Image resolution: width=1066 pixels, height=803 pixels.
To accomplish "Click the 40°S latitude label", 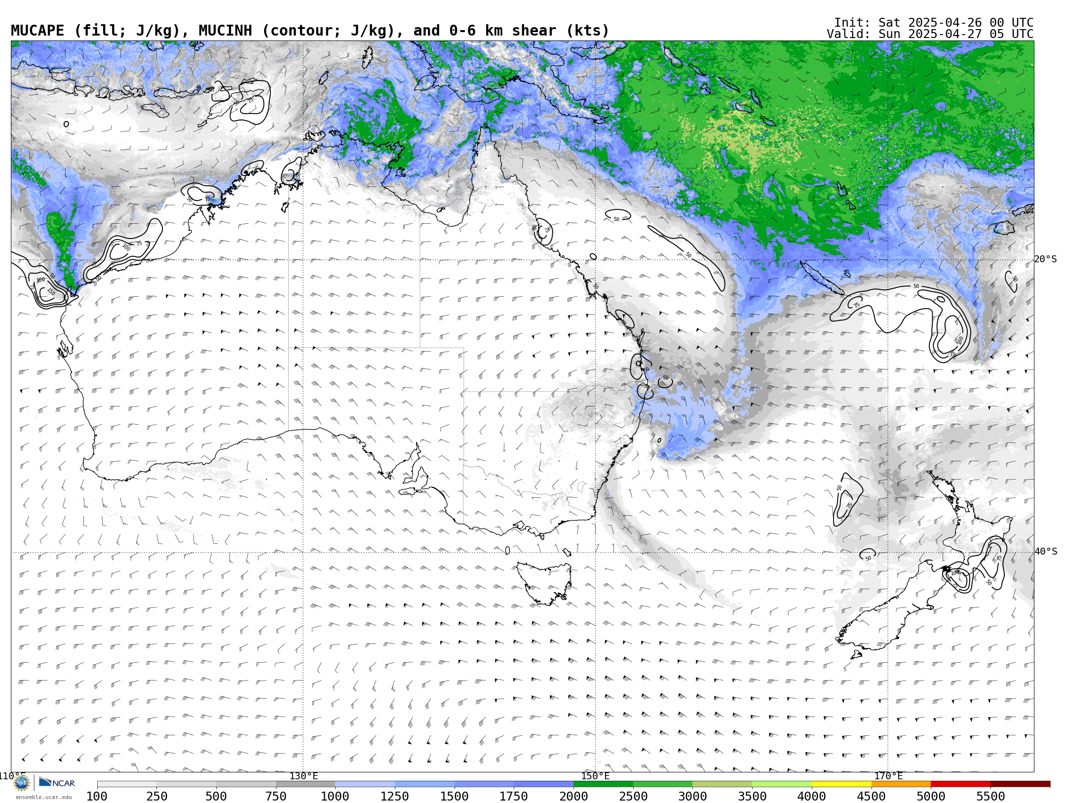I will click(1045, 552).
